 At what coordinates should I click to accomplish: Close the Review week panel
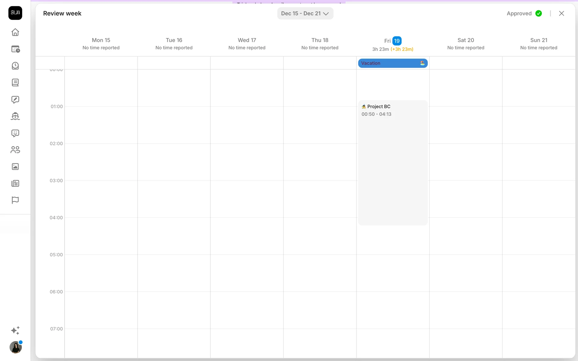pyautogui.click(x=561, y=14)
